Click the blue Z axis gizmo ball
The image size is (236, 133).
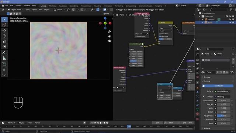[105, 18]
